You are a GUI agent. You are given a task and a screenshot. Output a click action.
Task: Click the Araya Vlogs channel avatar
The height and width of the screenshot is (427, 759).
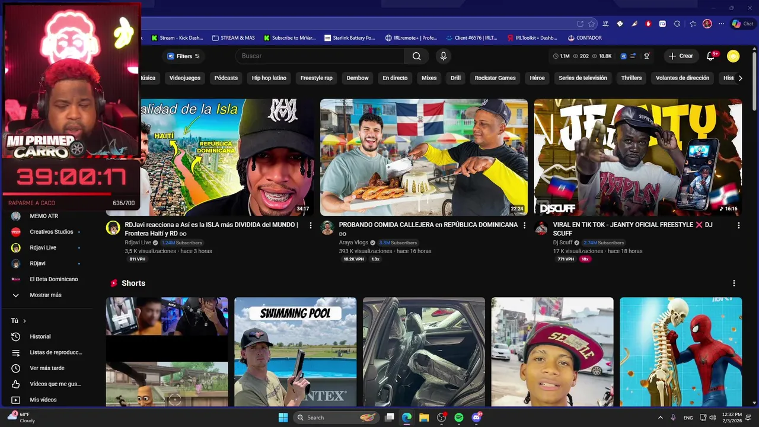coord(327,228)
